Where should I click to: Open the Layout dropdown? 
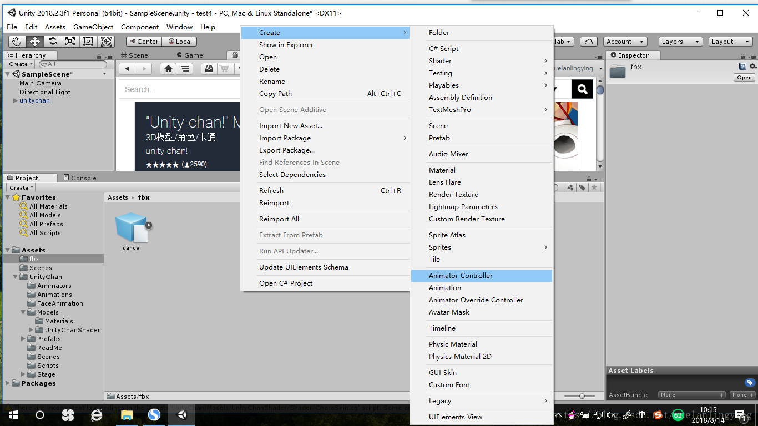730,42
